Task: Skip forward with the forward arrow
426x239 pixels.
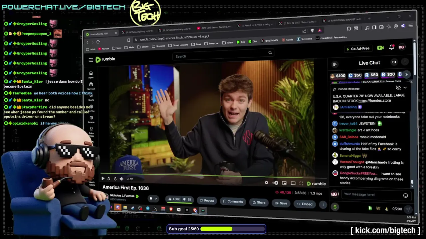Action: coord(115,179)
